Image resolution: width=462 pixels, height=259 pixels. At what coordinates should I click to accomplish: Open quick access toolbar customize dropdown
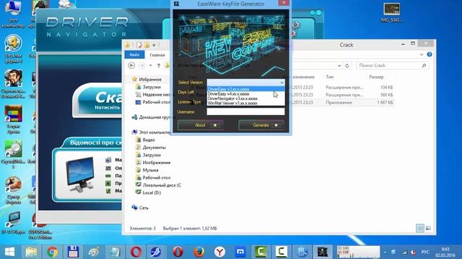pos(154,45)
